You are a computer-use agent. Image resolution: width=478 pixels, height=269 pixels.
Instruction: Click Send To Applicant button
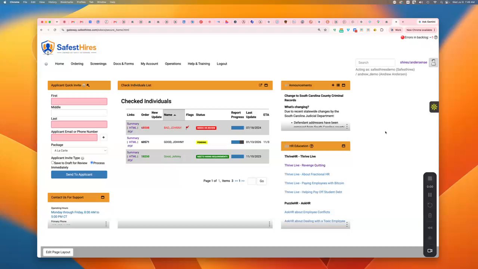pos(79,174)
